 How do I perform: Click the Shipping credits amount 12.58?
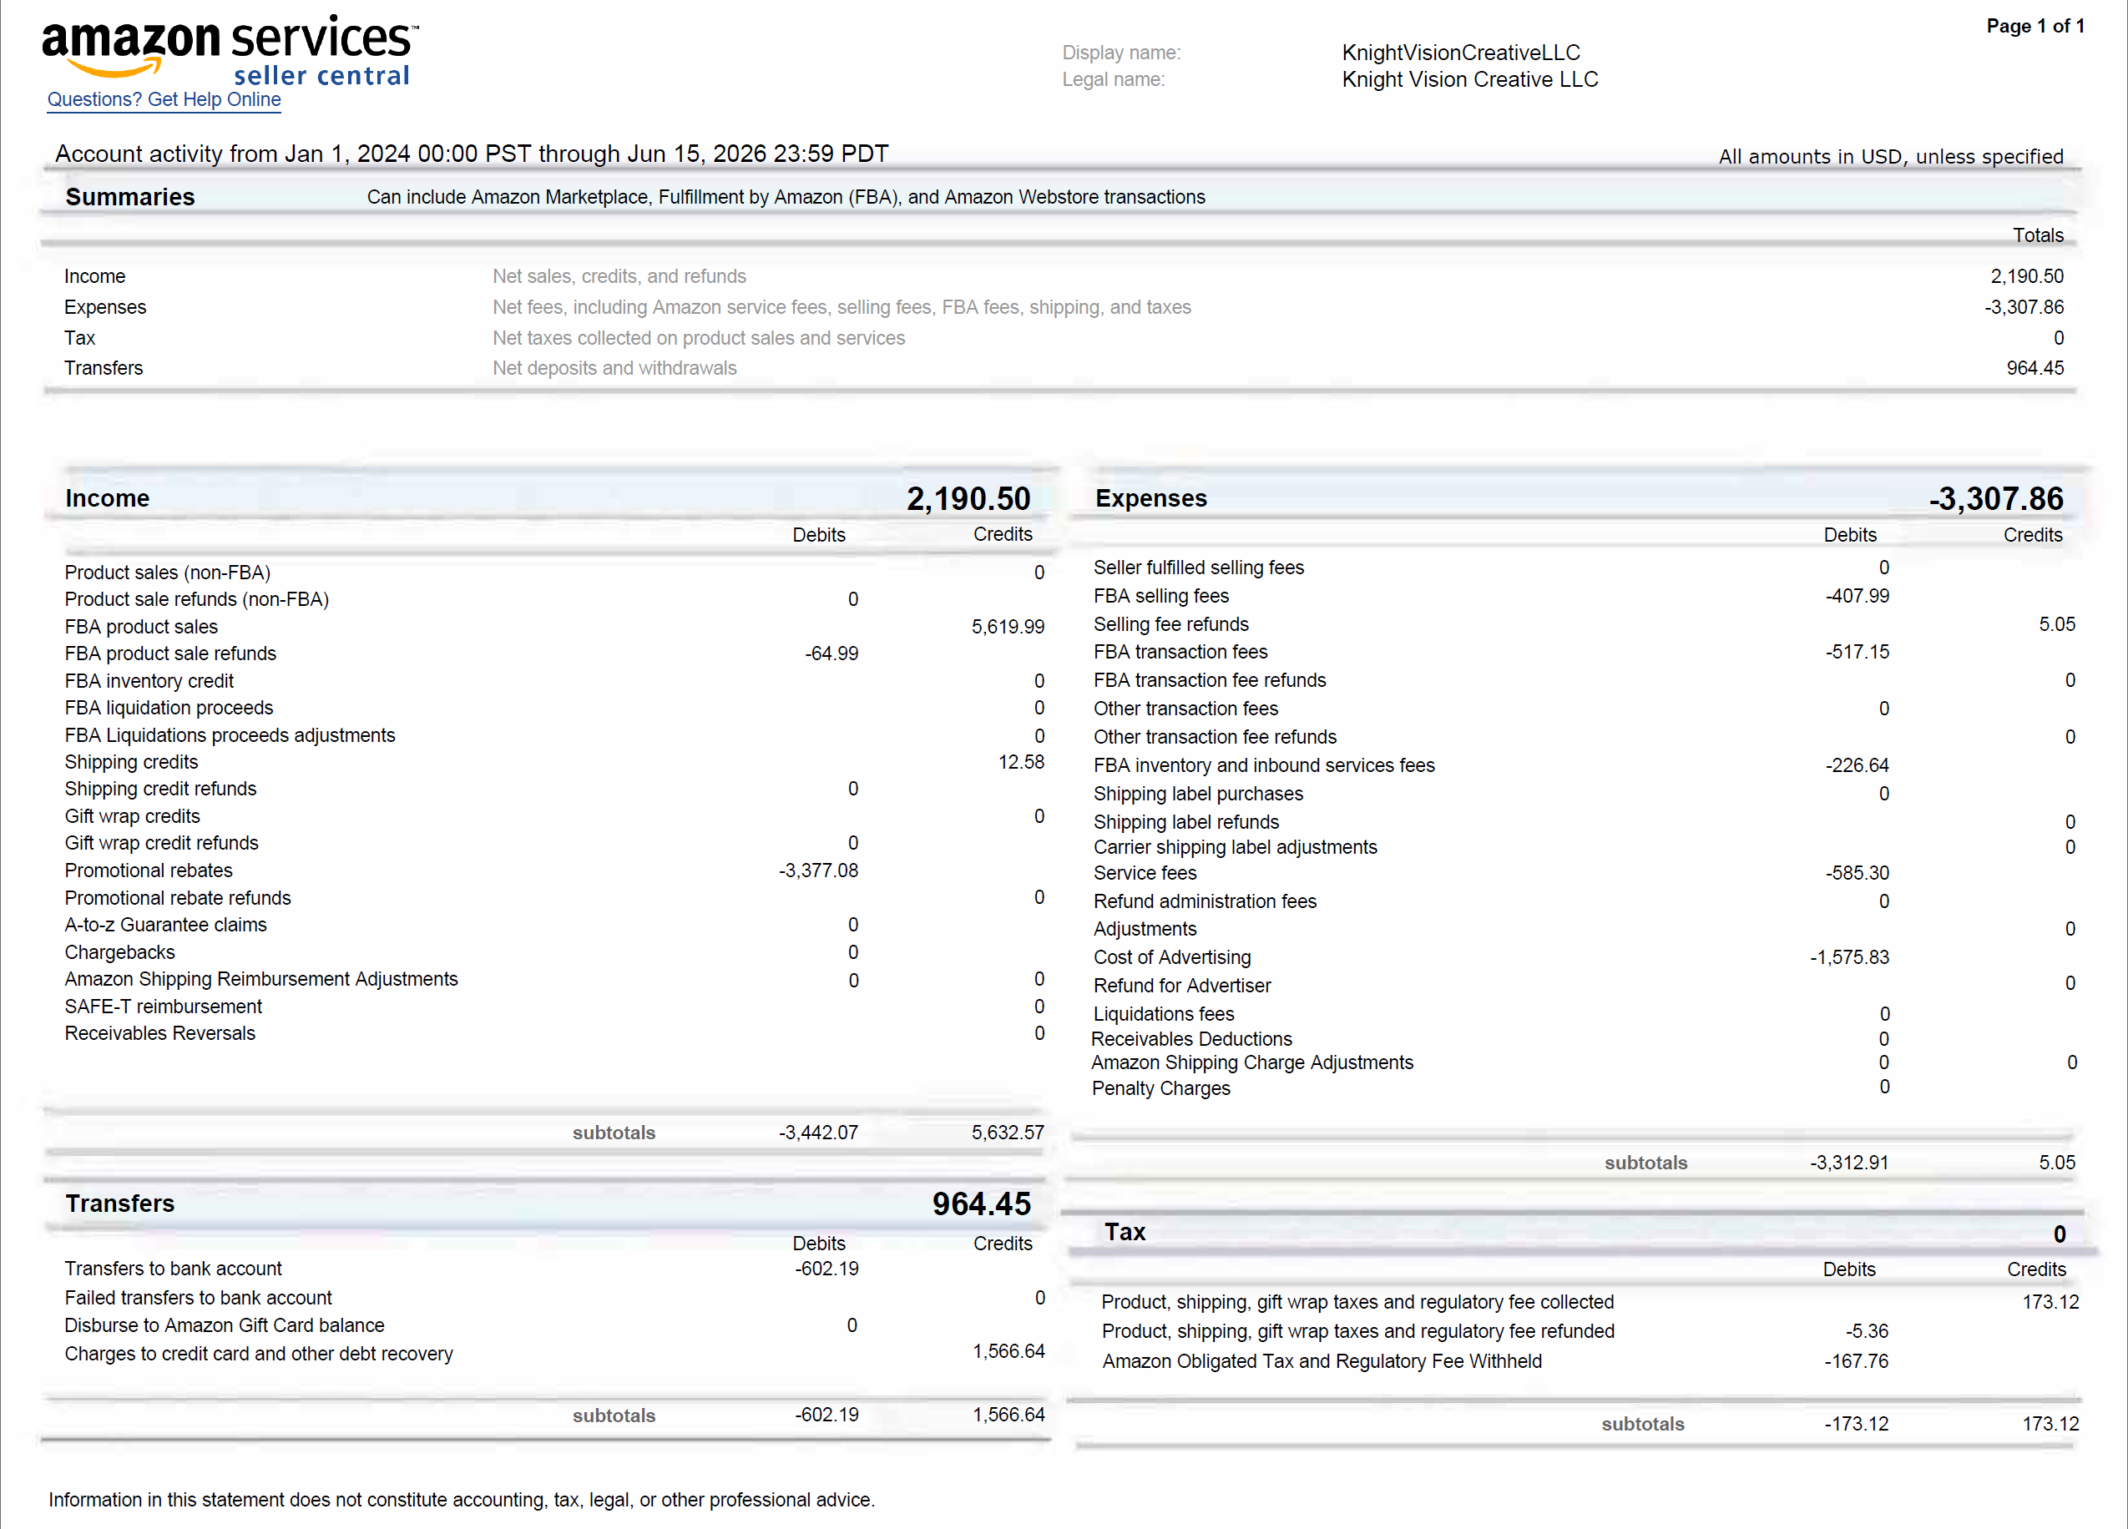pos(1021,762)
